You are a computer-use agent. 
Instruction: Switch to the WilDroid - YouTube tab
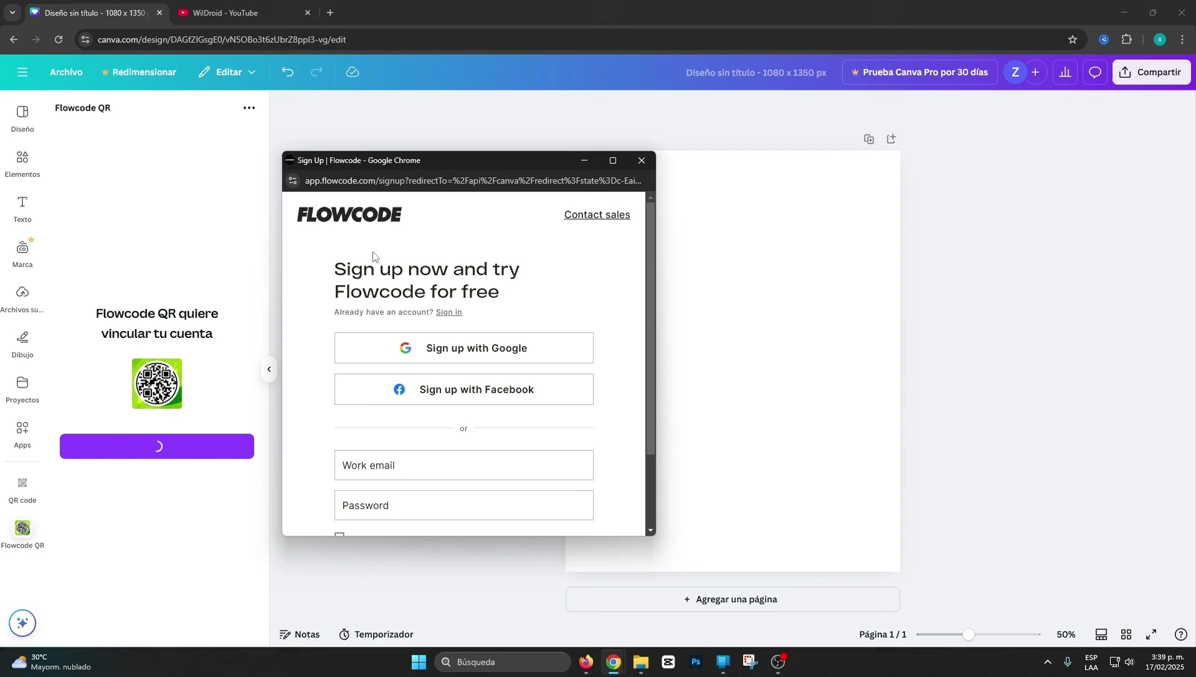(x=244, y=12)
